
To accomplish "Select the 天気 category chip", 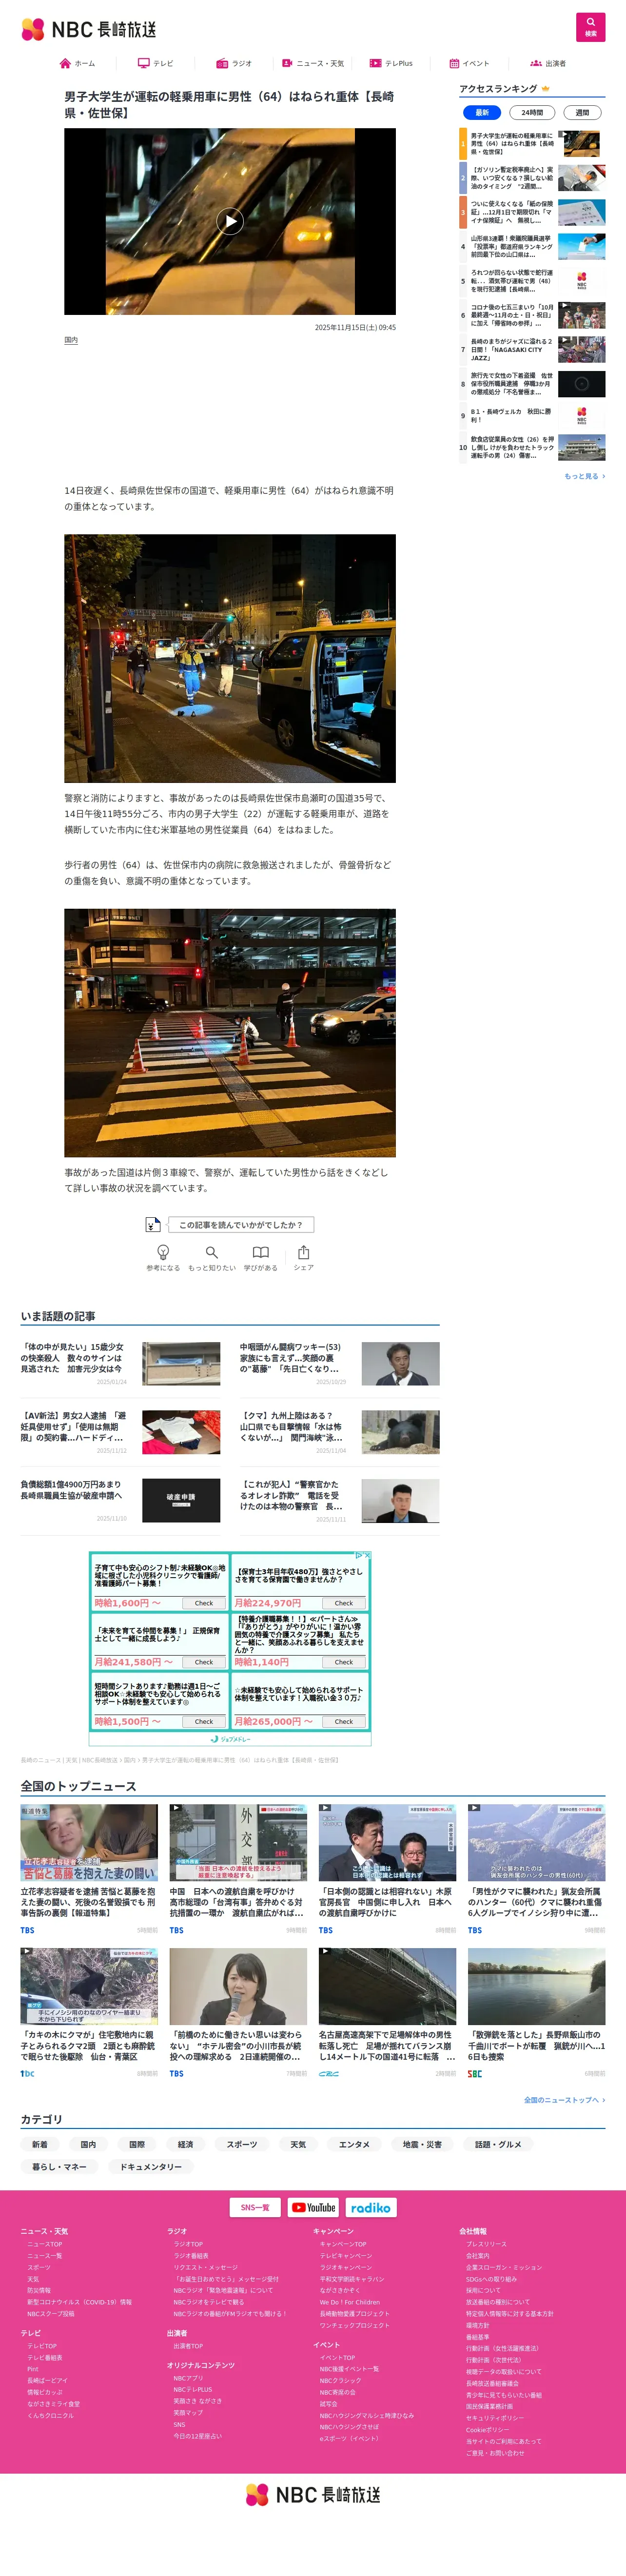I will pyautogui.click(x=298, y=2144).
